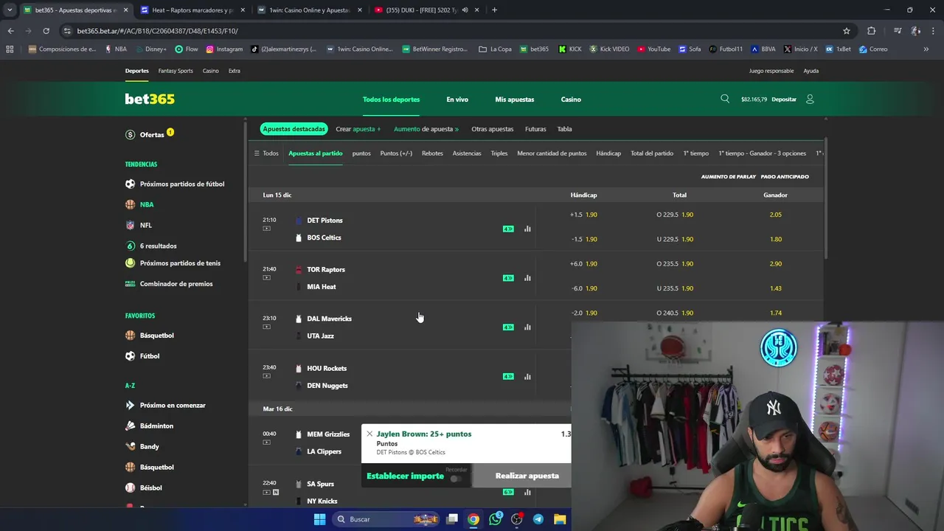Open Otras apuestas
The height and width of the screenshot is (531, 944).
coord(493,129)
